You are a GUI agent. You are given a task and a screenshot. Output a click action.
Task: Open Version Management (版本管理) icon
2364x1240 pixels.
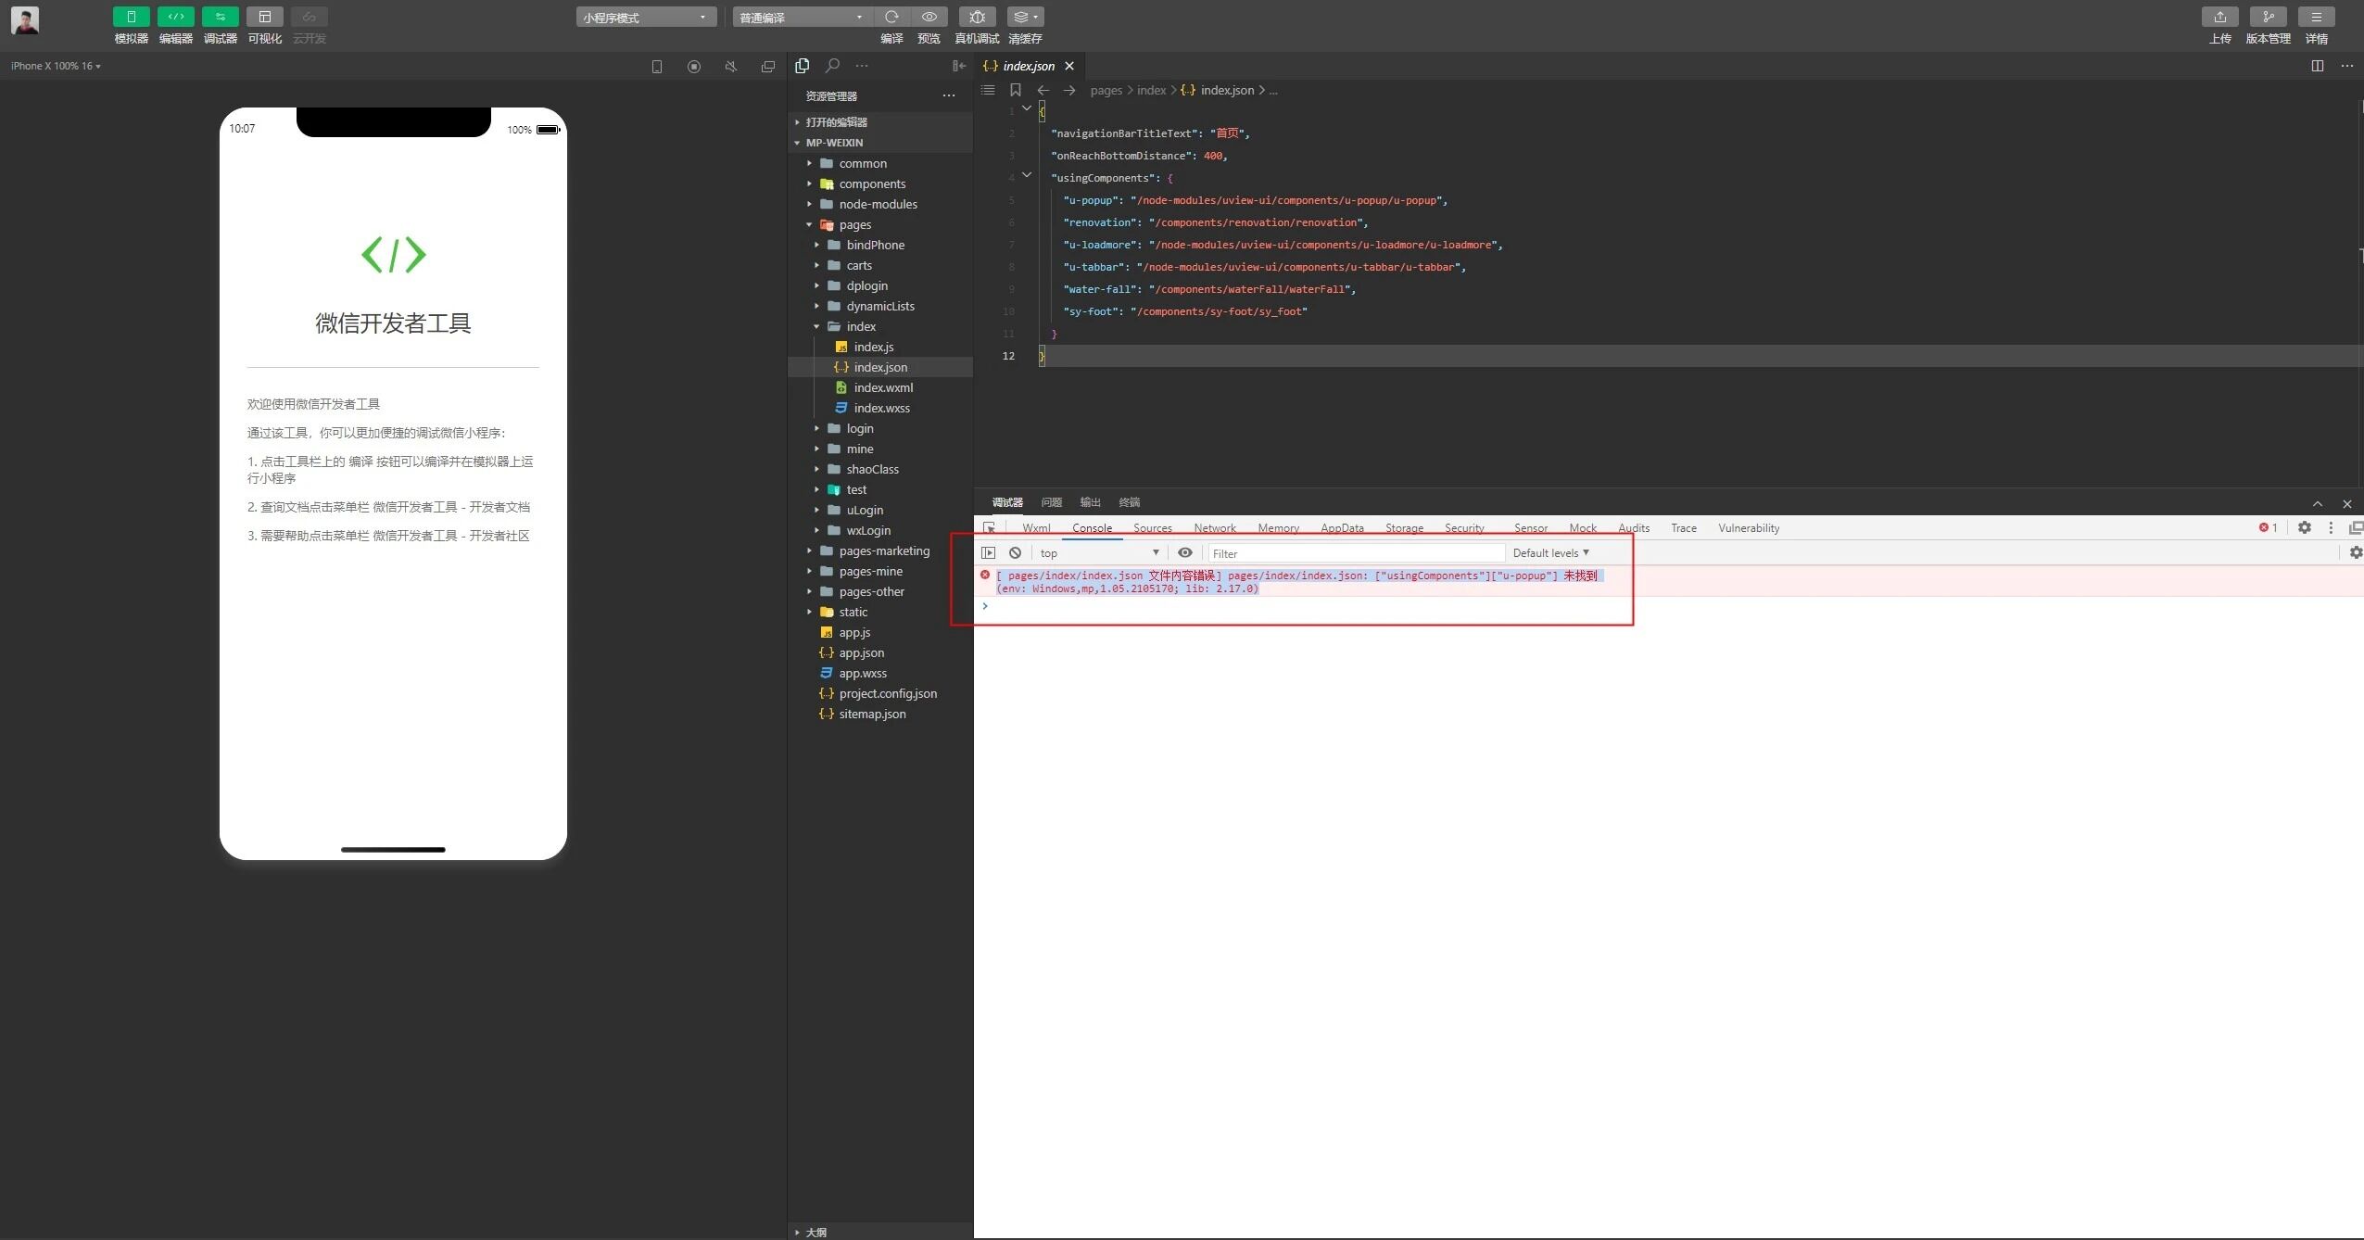point(2268,17)
